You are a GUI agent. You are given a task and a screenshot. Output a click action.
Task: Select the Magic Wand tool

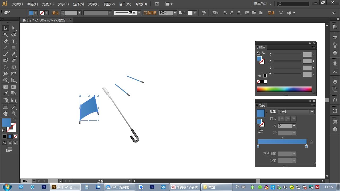coord(6,35)
